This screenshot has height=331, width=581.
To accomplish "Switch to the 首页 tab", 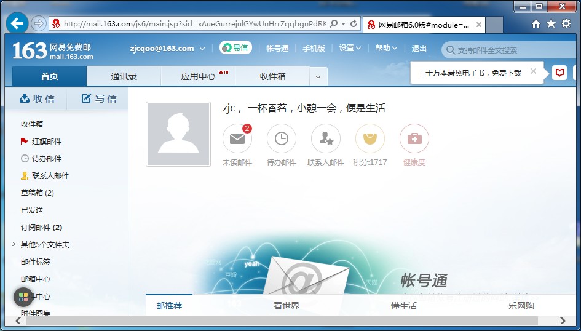I will (50, 76).
